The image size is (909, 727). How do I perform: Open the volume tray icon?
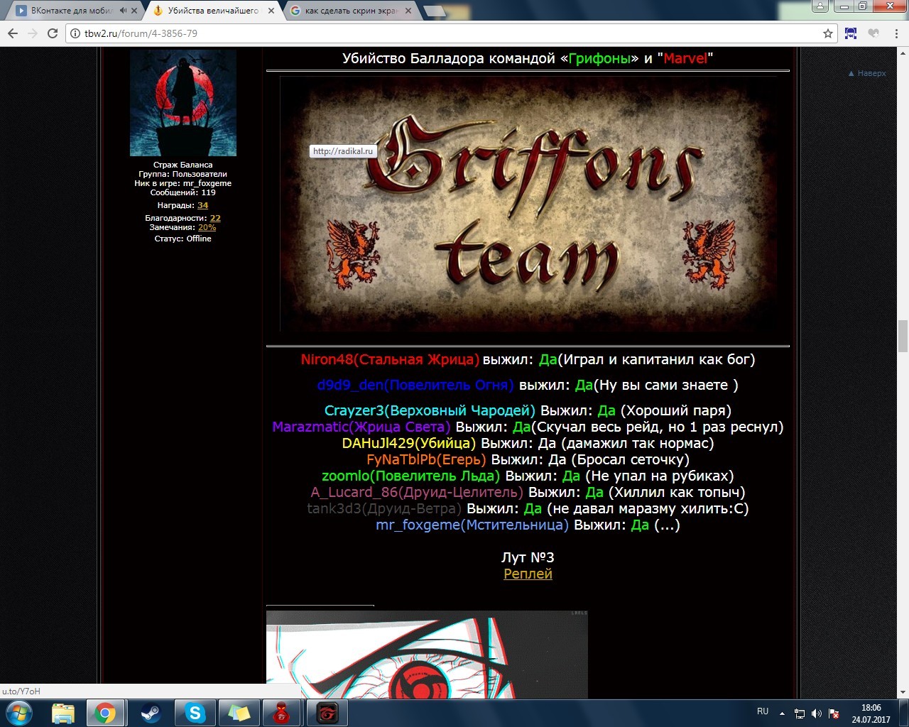point(817,714)
